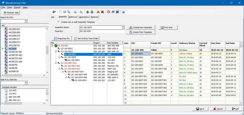Viewport: 244px width, 115px height.
Task: Enable Create new or edit Assembly Template
Action: pyautogui.click(x=59, y=22)
